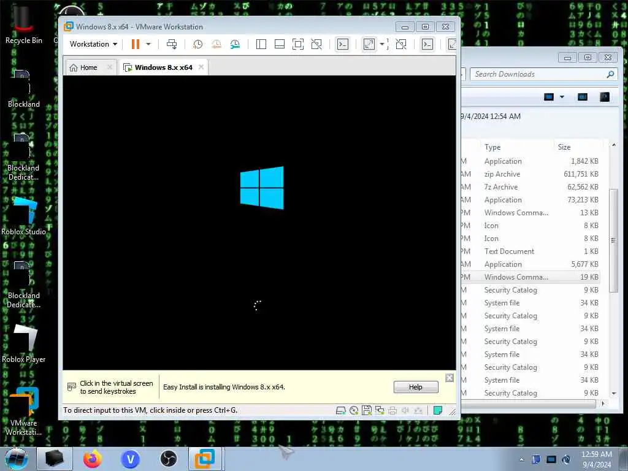Click the USB controller status icon
628x471 pixels.
click(418, 410)
